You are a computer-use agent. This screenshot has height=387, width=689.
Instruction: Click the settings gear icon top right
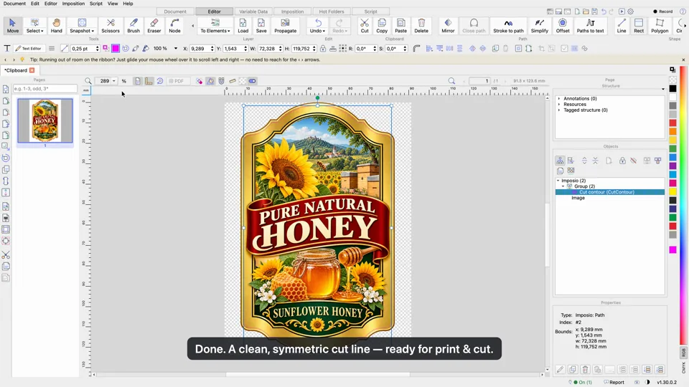(631, 11)
